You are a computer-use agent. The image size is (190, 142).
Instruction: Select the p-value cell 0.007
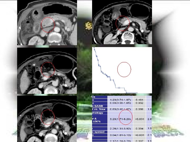(140, 141)
